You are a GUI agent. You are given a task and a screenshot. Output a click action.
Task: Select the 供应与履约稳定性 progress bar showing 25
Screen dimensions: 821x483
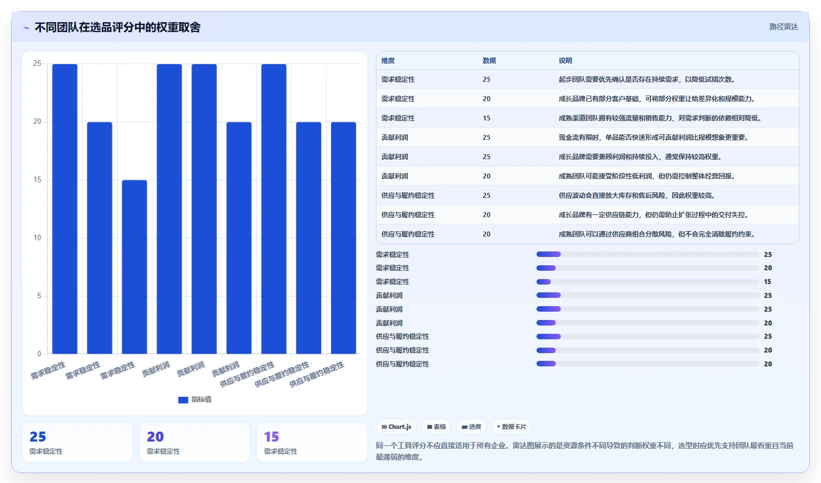648,337
